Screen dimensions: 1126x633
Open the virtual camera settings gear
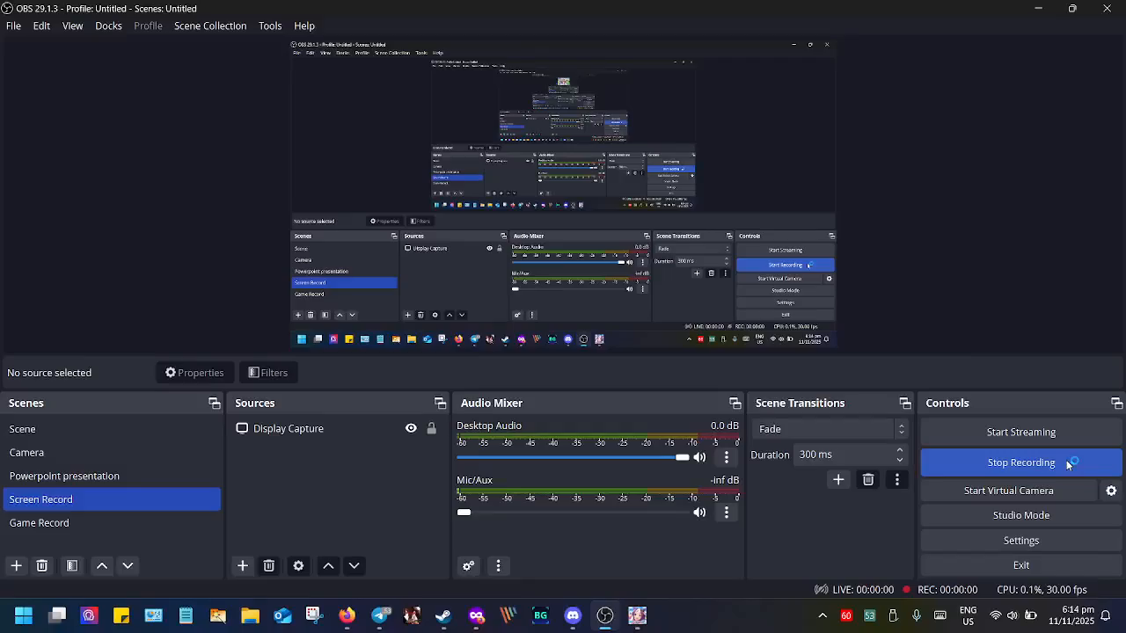click(1111, 491)
